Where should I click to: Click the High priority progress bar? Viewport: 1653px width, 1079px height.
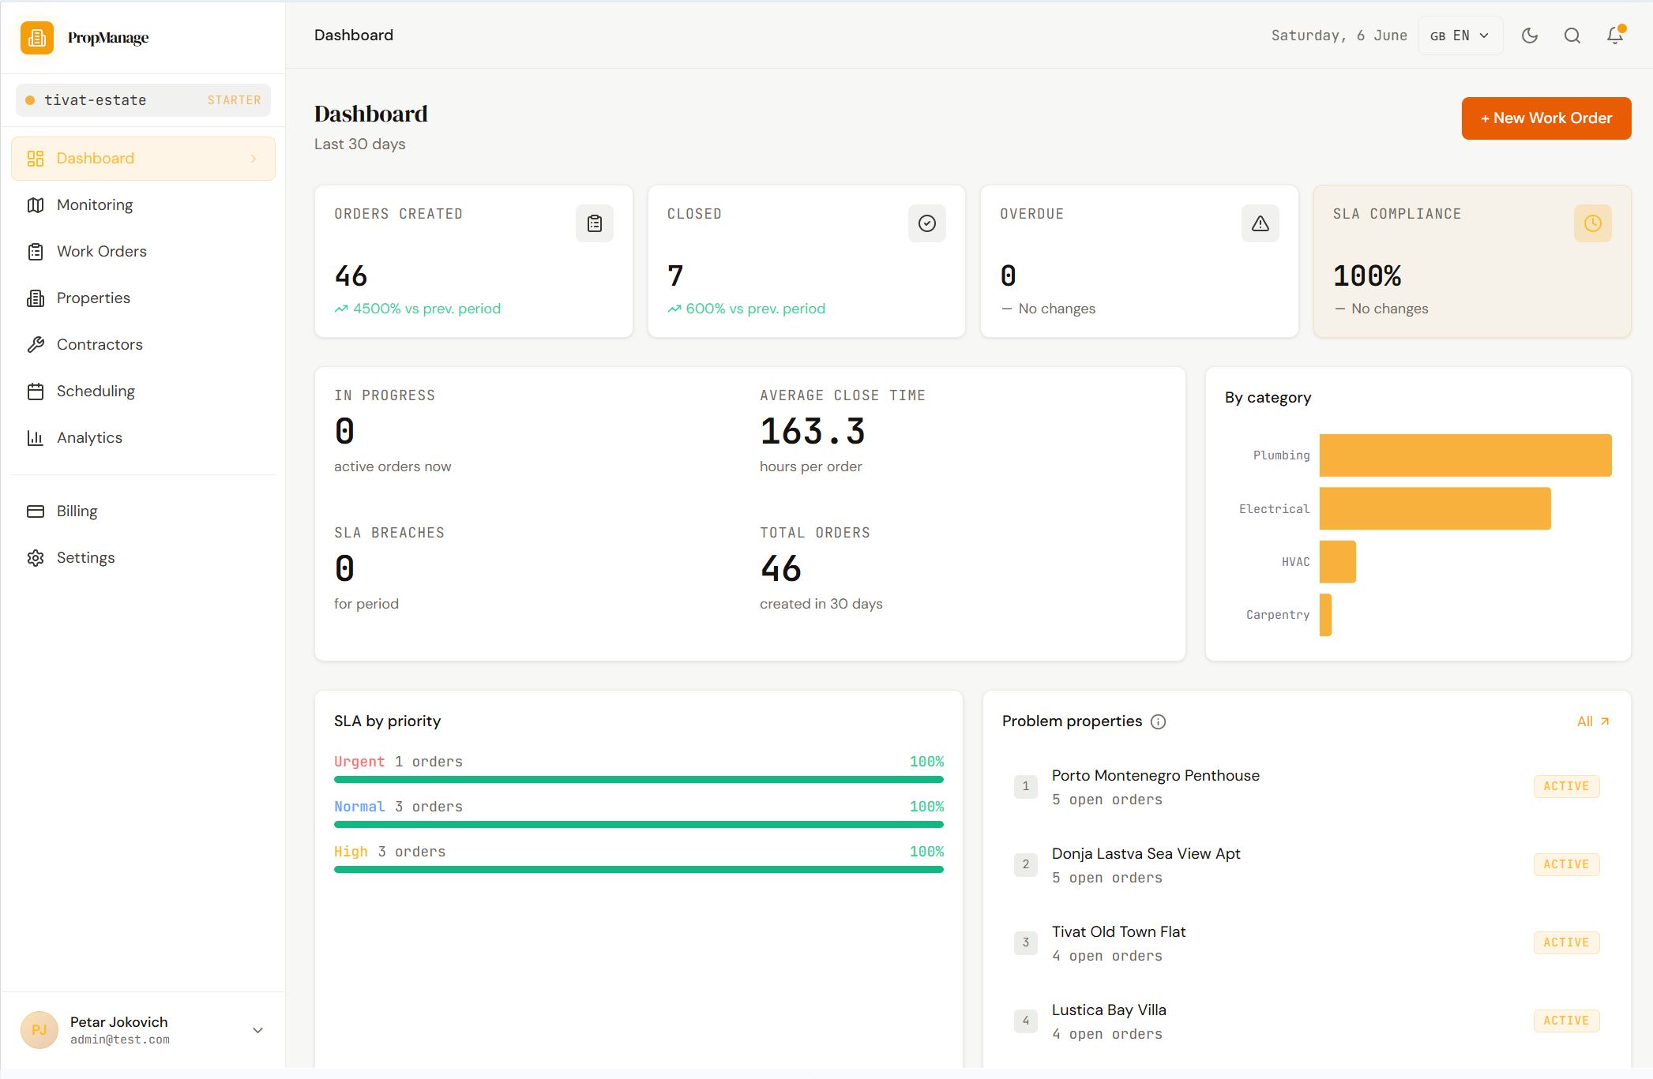coord(639,870)
